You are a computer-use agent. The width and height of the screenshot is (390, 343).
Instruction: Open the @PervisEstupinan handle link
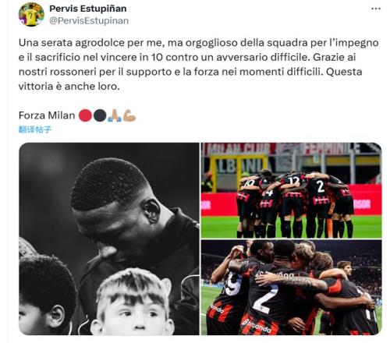pyautogui.click(x=89, y=21)
